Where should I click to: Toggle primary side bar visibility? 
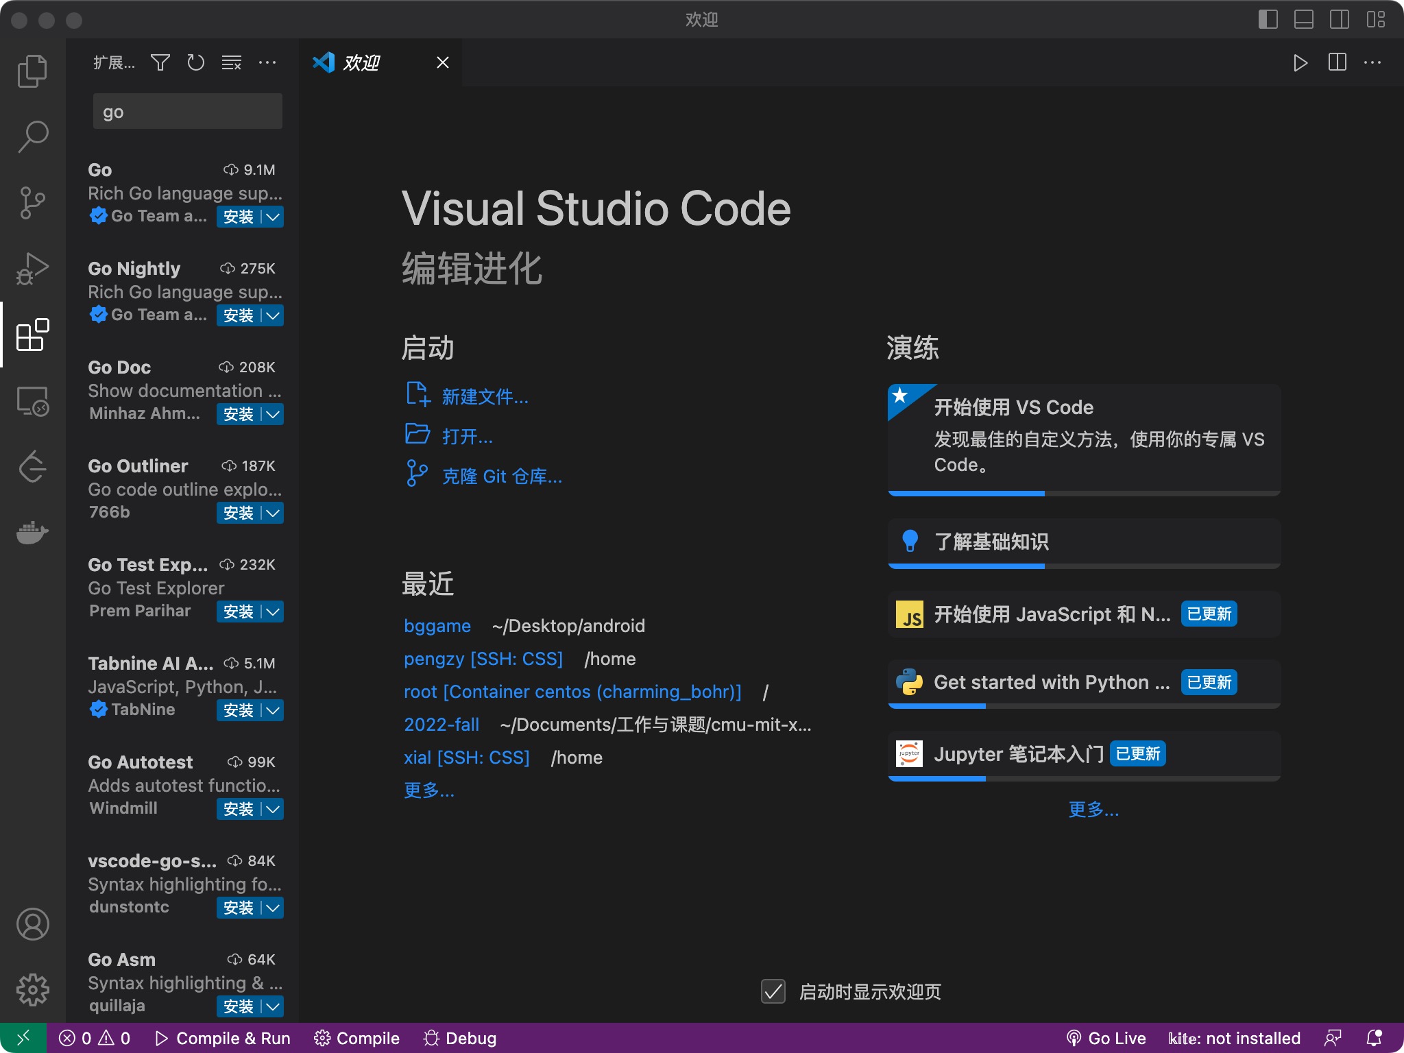tap(1268, 19)
